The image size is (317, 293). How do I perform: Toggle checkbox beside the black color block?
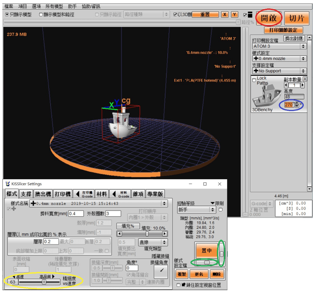click(245, 15)
